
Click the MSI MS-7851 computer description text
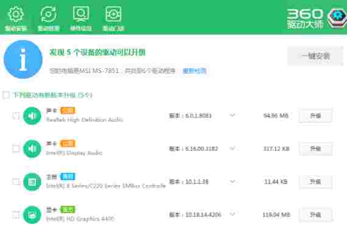pos(113,71)
